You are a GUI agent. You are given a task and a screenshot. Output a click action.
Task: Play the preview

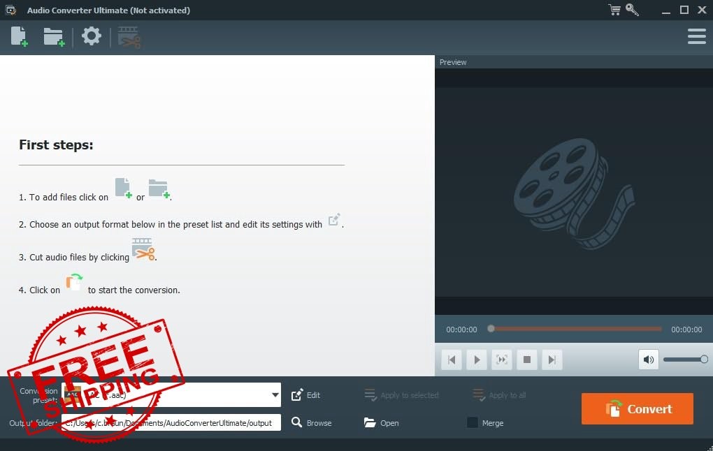(x=477, y=360)
